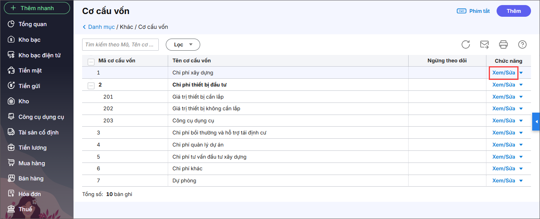
Task: Click the purple Thêm button
Action: point(513,11)
